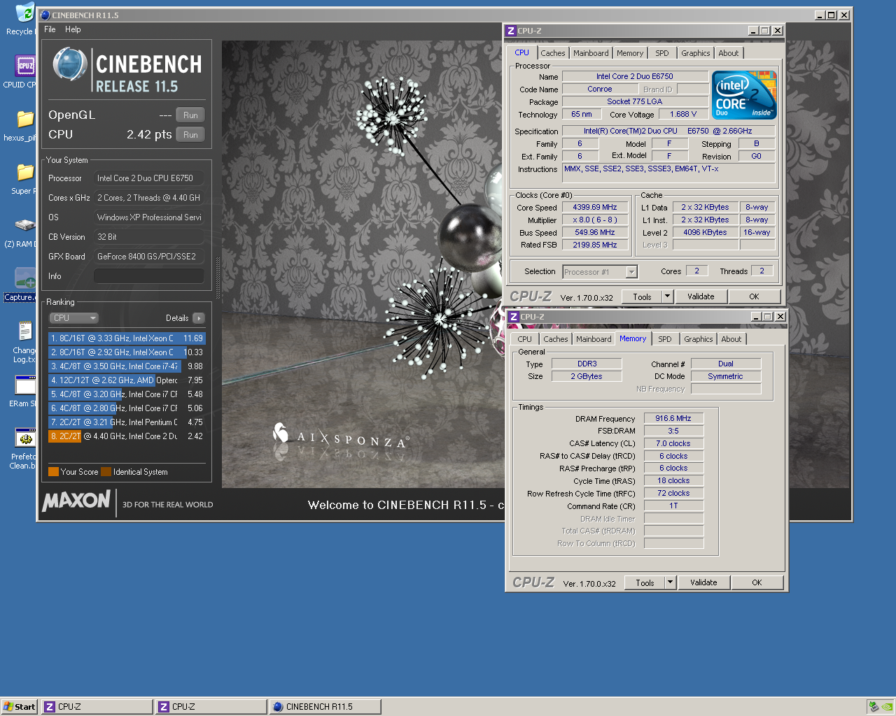Open the File menu in Cinebench
896x716 pixels.
click(x=50, y=29)
